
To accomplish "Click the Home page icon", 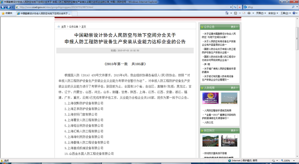I will coord(227,13).
